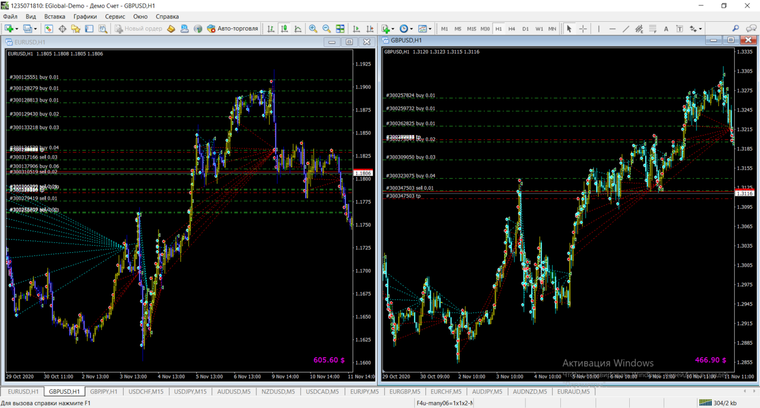Open the Strategy Tester icon
The width and height of the screenshot is (760, 408).
(103, 28)
